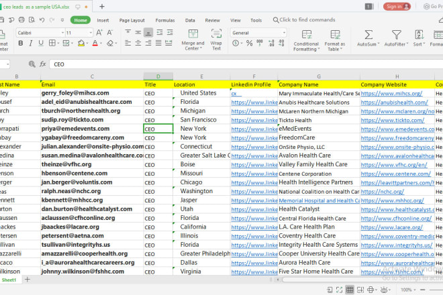Viewport: 443px width, 295px height.
Task: Click the decrease indent icon
Action: pyautogui.click(x=160, y=32)
